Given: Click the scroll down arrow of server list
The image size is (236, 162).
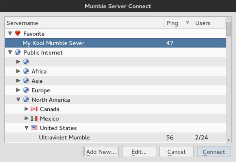Looking at the screenshot, I should point(229,140).
